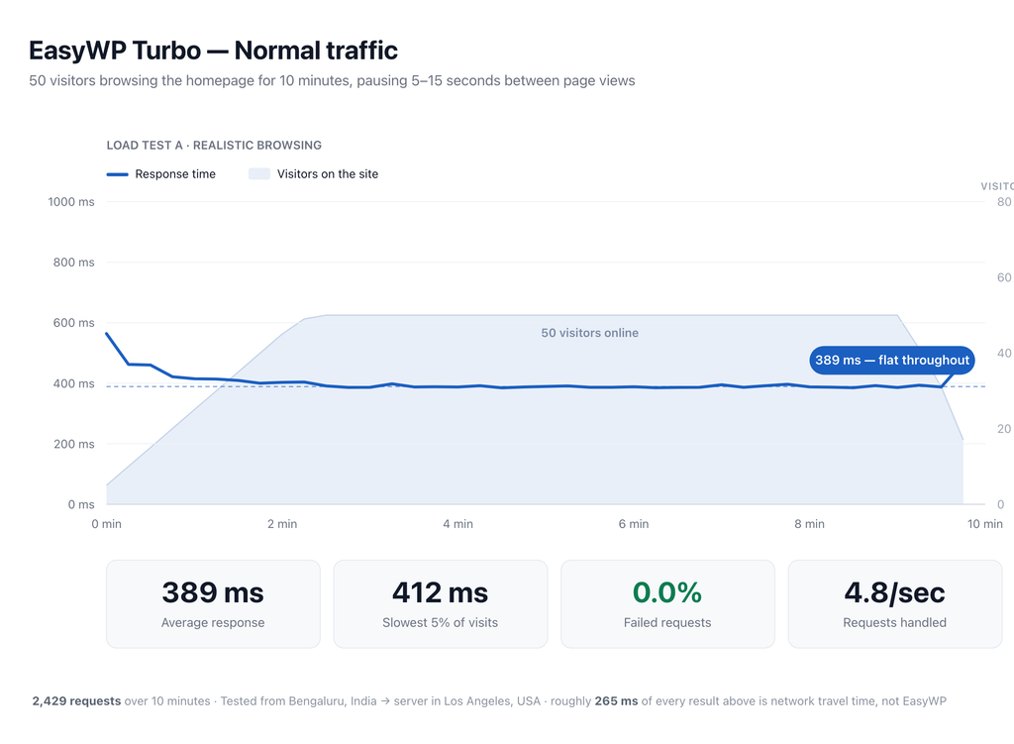This screenshot has width=1014, height=744.
Task: Click the 800 ms axis label
Action: click(x=73, y=262)
